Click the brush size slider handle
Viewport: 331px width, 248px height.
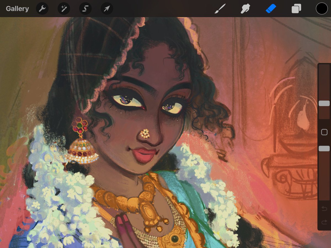(x=324, y=103)
